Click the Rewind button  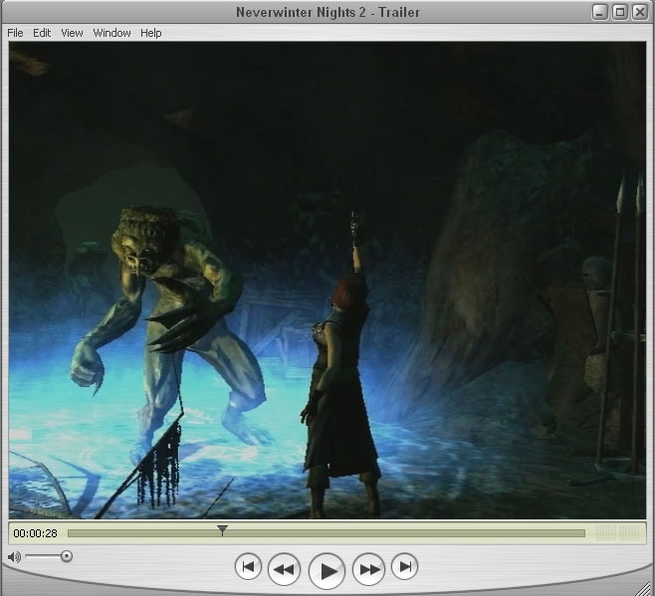point(284,569)
